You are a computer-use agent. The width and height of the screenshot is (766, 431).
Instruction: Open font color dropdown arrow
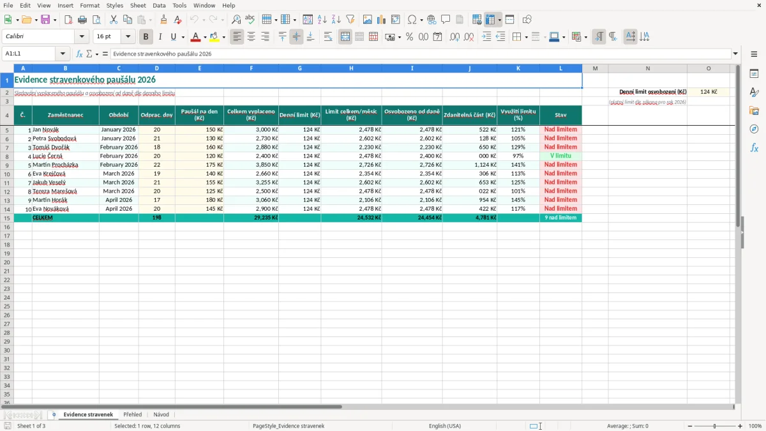[x=205, y=37]
